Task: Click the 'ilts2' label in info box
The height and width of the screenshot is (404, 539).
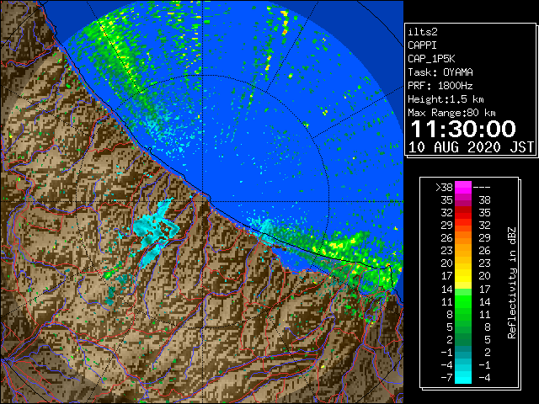Action: pos(423,32)
